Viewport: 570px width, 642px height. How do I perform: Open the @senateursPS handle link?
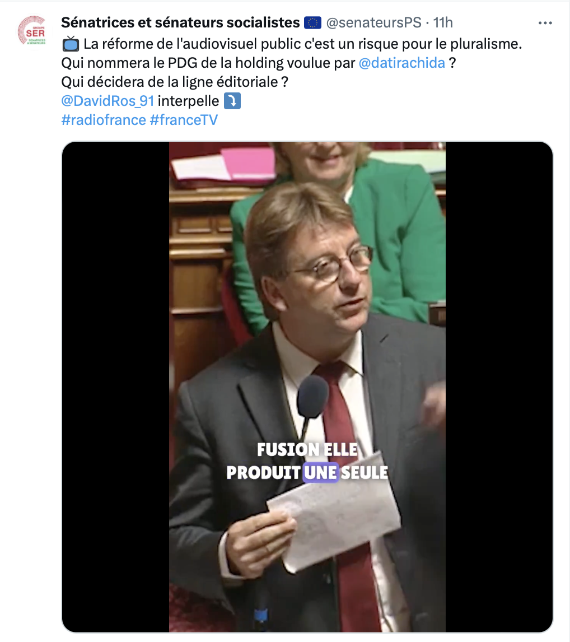(x=373, y=22)
